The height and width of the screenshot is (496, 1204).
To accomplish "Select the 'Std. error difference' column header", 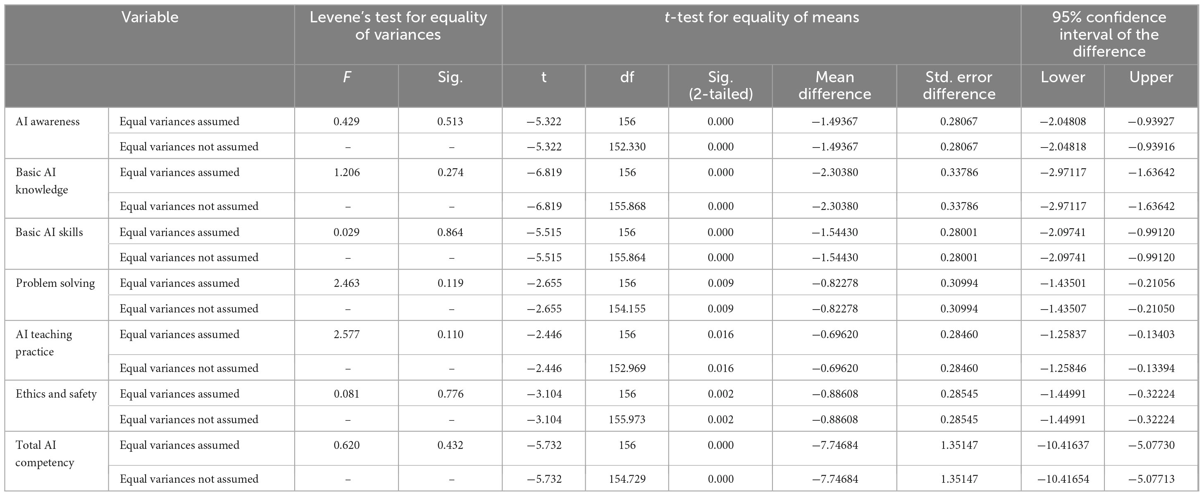I will tap(958, 86).
